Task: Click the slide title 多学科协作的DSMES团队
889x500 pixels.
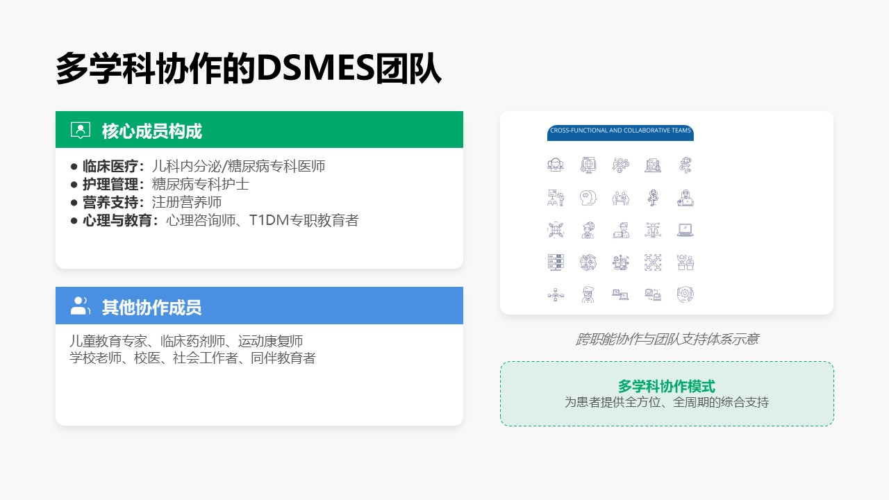Action: pyautogui.click(x=248, y=69)
